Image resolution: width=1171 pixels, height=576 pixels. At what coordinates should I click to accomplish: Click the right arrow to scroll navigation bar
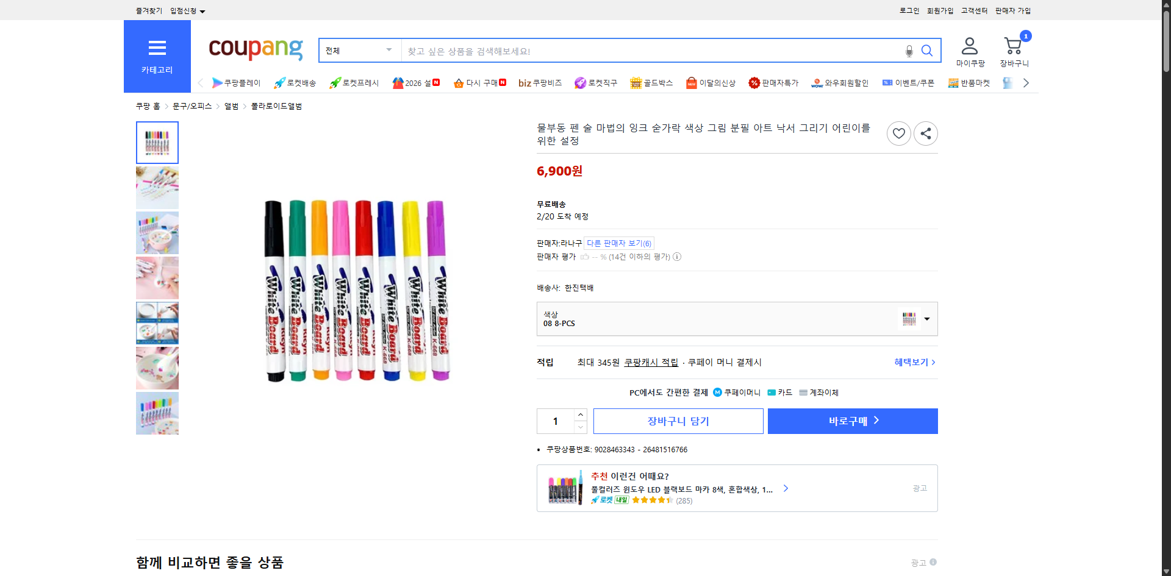click(1026, 83)
